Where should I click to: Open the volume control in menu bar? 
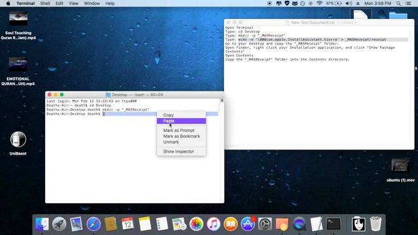pyautogui.click(x=349, y=3)
